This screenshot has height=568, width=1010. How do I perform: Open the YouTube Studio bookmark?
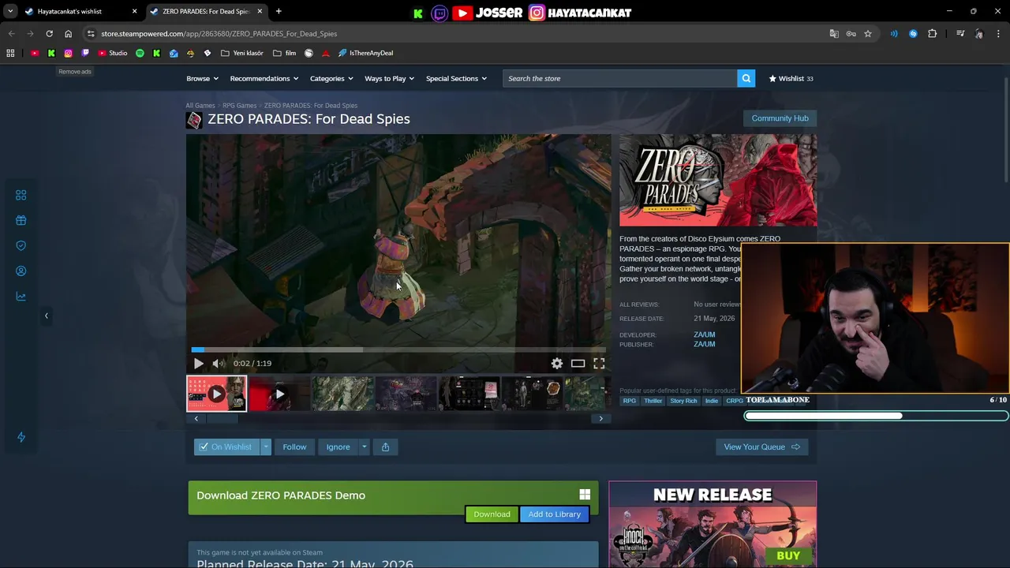pyautogui.click(x=113, y=53)
